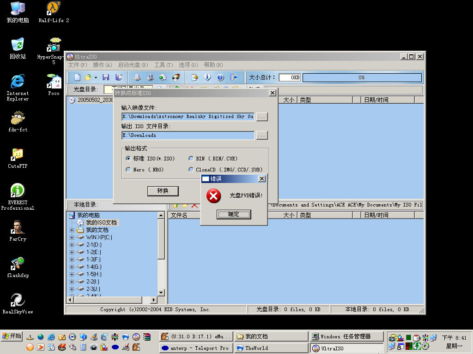473x354 pixels.
Task: Open the 操作(A) menu
Action: click(103, 65)
